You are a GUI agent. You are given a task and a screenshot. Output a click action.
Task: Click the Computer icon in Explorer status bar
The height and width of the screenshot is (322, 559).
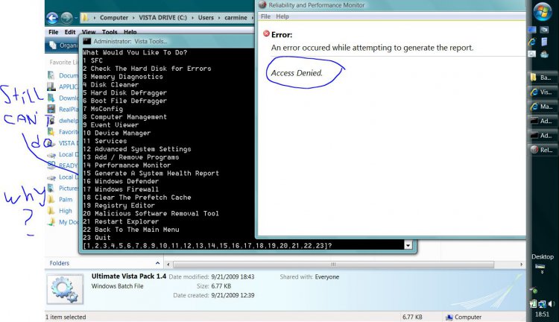coord(449,317)
